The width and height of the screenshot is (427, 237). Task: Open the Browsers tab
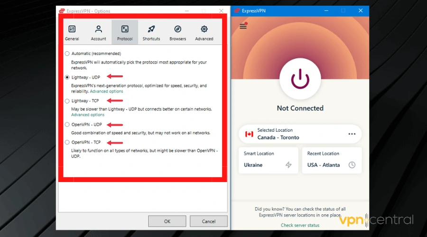click(x=177, y=33)
